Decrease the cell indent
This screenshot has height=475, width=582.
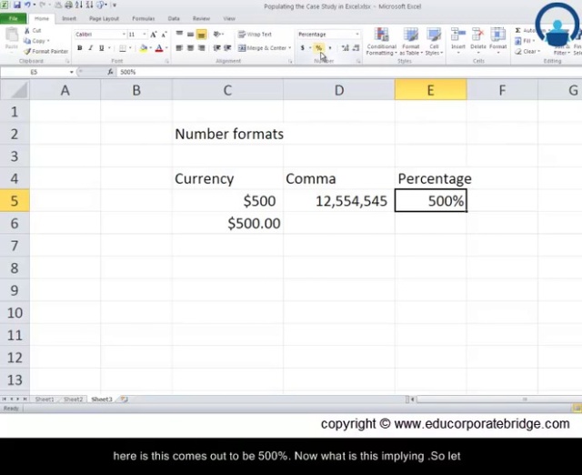click(216, 48)
